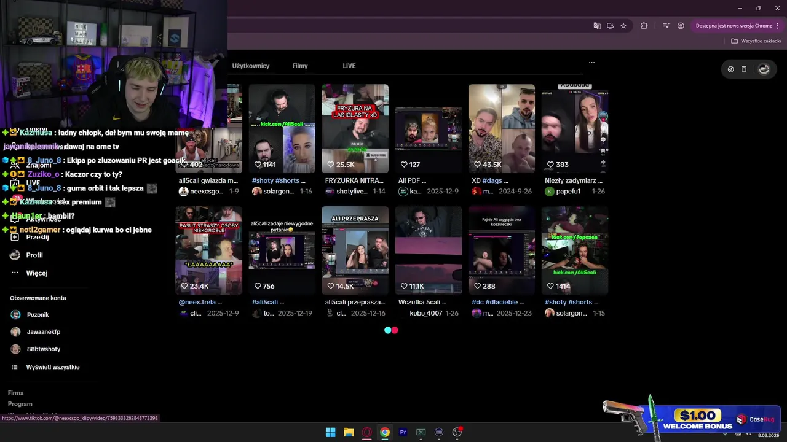Expand the Program footer section
Image resolution: width=787 pixels, height=442 pixels.
pyautogui.click(x=20, y=404)
